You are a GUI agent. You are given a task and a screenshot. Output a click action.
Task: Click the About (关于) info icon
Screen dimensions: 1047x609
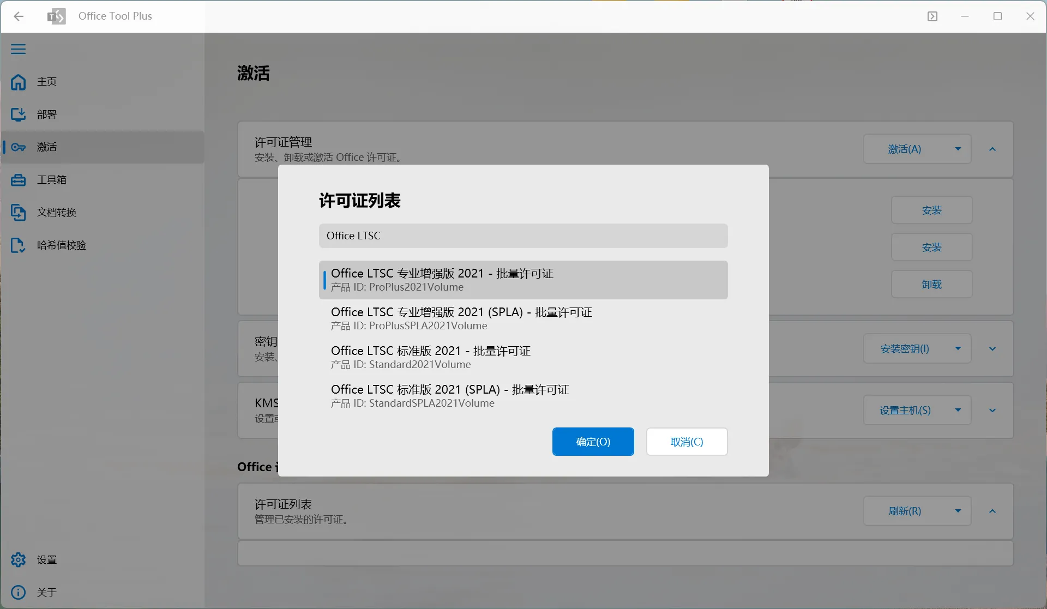pos(19,592)
